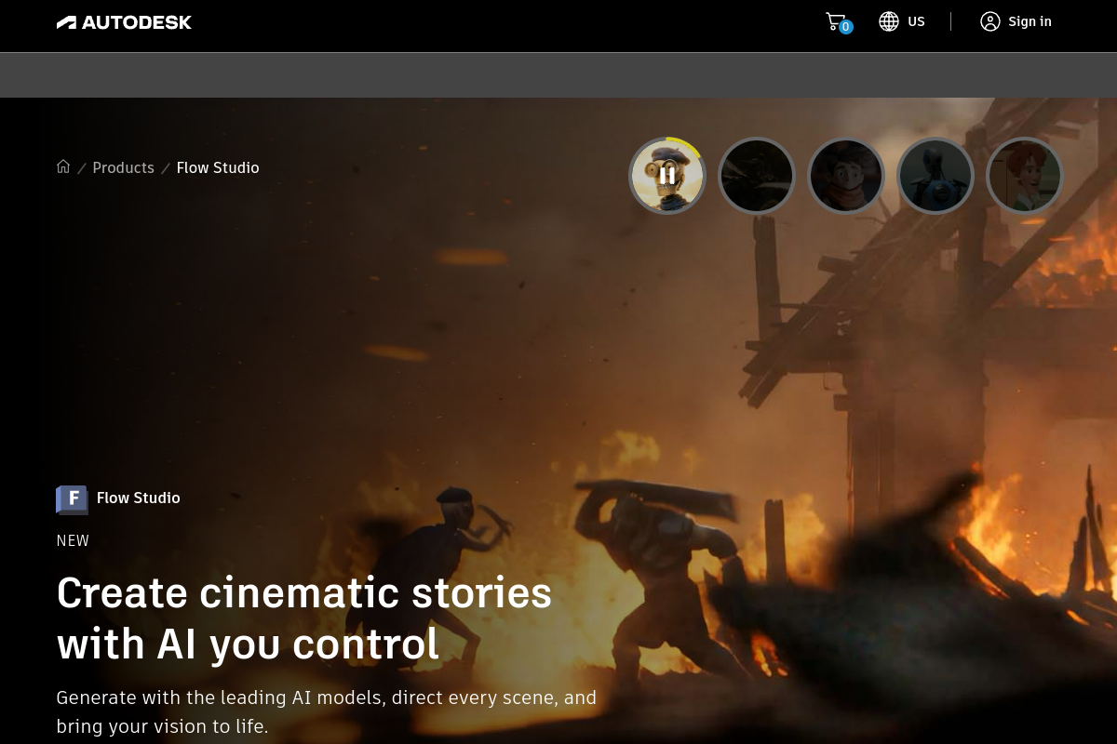Click the 'Generate with the leading AI models' text

tap(326, 711)
